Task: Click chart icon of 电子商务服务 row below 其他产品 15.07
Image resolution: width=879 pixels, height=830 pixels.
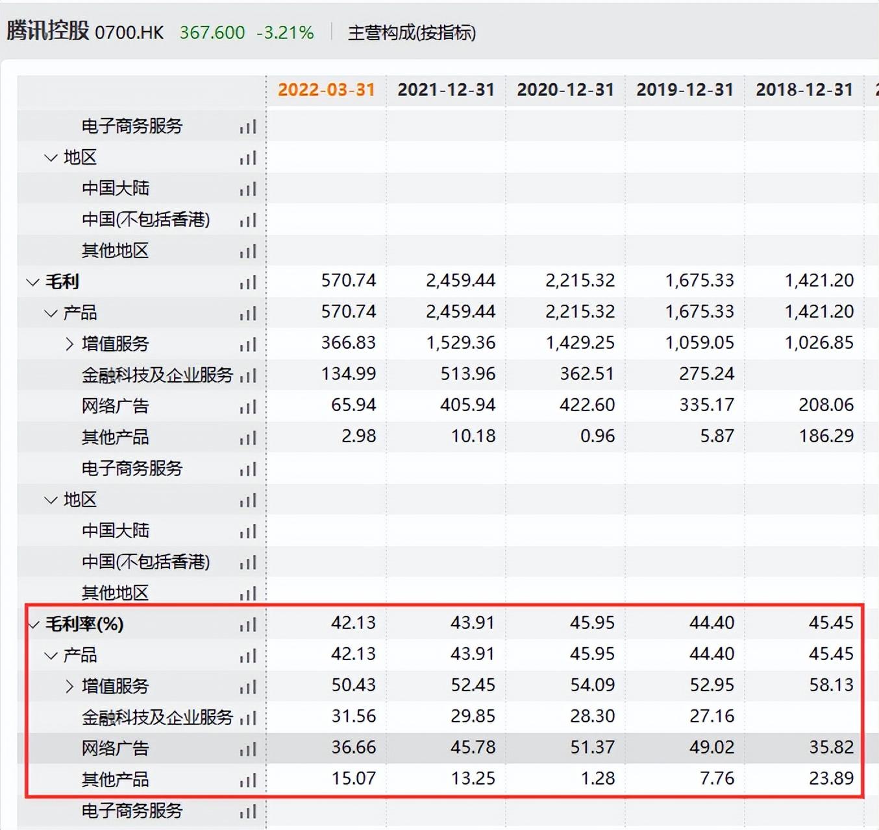Action: tap(248, 811)
